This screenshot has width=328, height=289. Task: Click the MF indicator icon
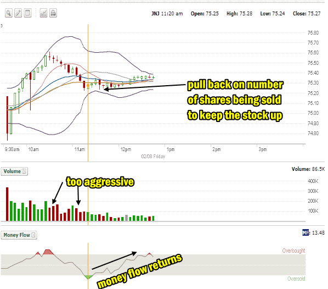(x=306, y=232)
